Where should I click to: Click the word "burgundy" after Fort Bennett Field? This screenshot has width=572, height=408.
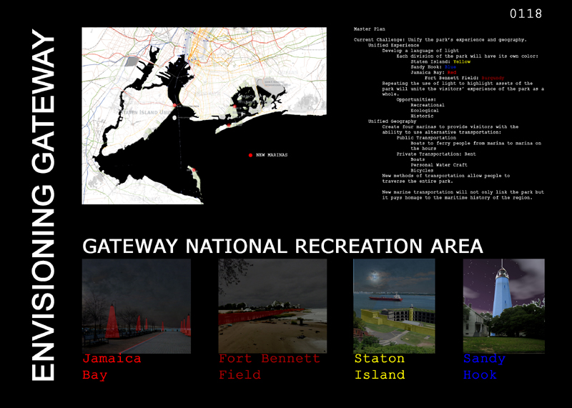tap(493, 78)
